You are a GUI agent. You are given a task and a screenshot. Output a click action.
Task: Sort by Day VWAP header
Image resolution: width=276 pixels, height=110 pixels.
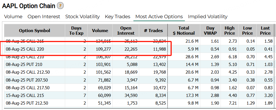pos(210,30)
